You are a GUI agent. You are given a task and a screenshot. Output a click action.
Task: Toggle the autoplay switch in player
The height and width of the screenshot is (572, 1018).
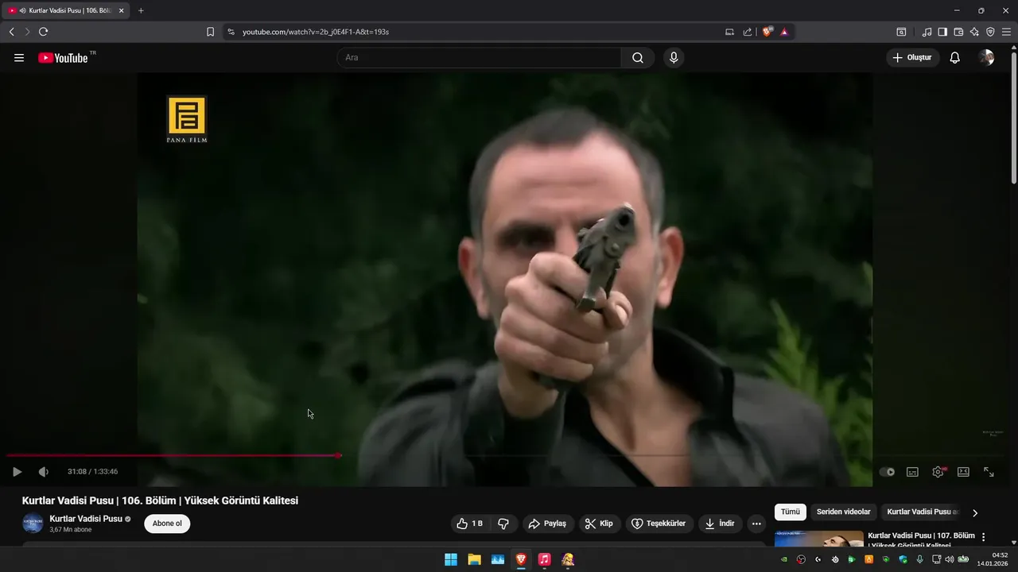[887, 472]
